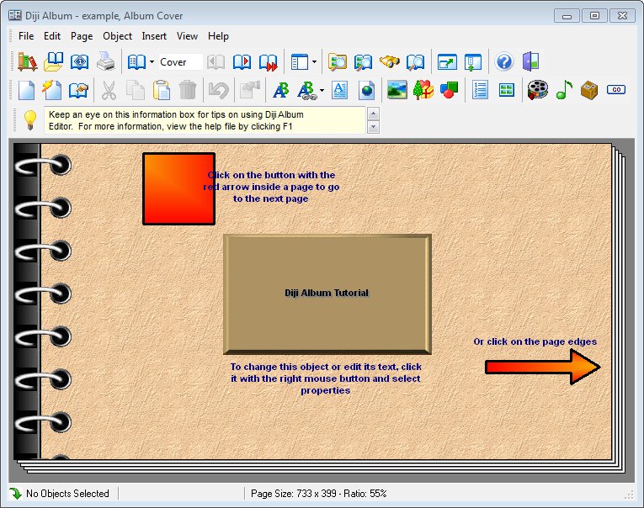Insert video film reel icon

(x=538, y=90)
